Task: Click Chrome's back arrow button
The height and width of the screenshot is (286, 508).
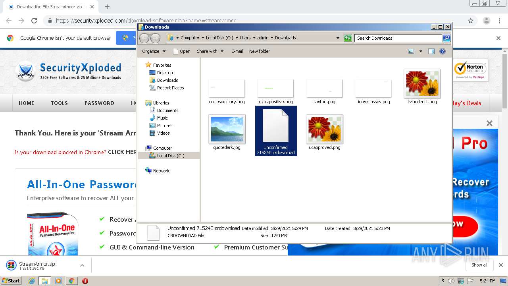Action: click(x=9, y=21)
